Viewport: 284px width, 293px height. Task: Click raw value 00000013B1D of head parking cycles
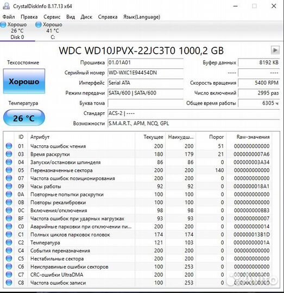251,234
